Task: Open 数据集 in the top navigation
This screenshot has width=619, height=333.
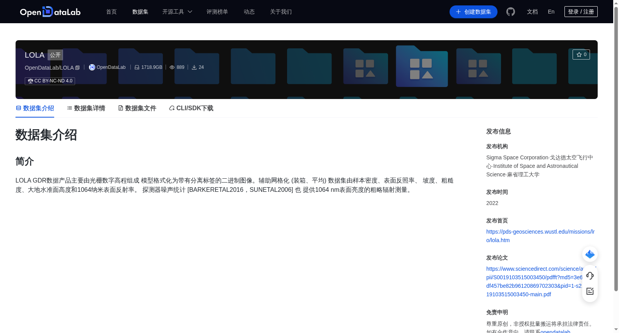Action: (x=140, y=12)
